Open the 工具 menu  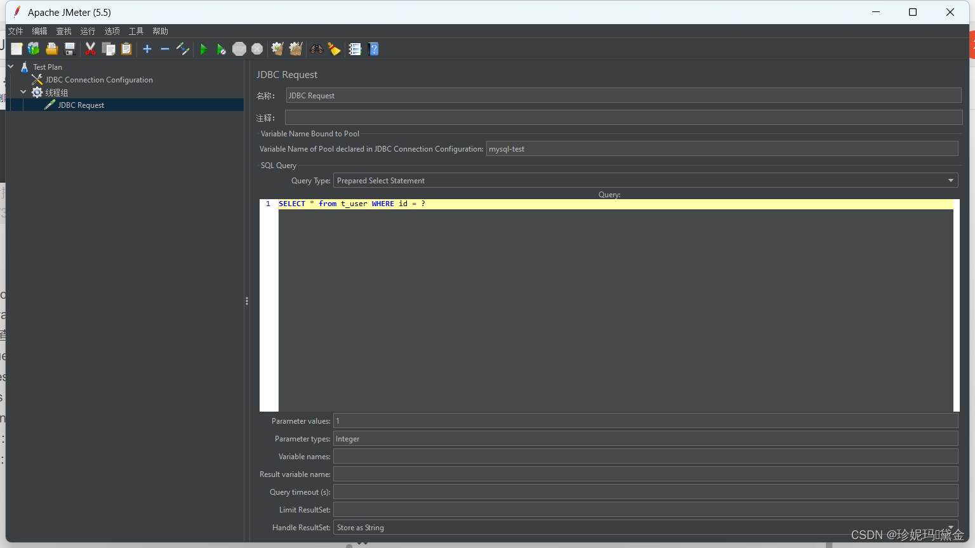pos(136,31)
